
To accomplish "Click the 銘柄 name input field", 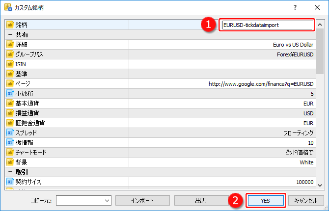I will [x=267, y=25].
